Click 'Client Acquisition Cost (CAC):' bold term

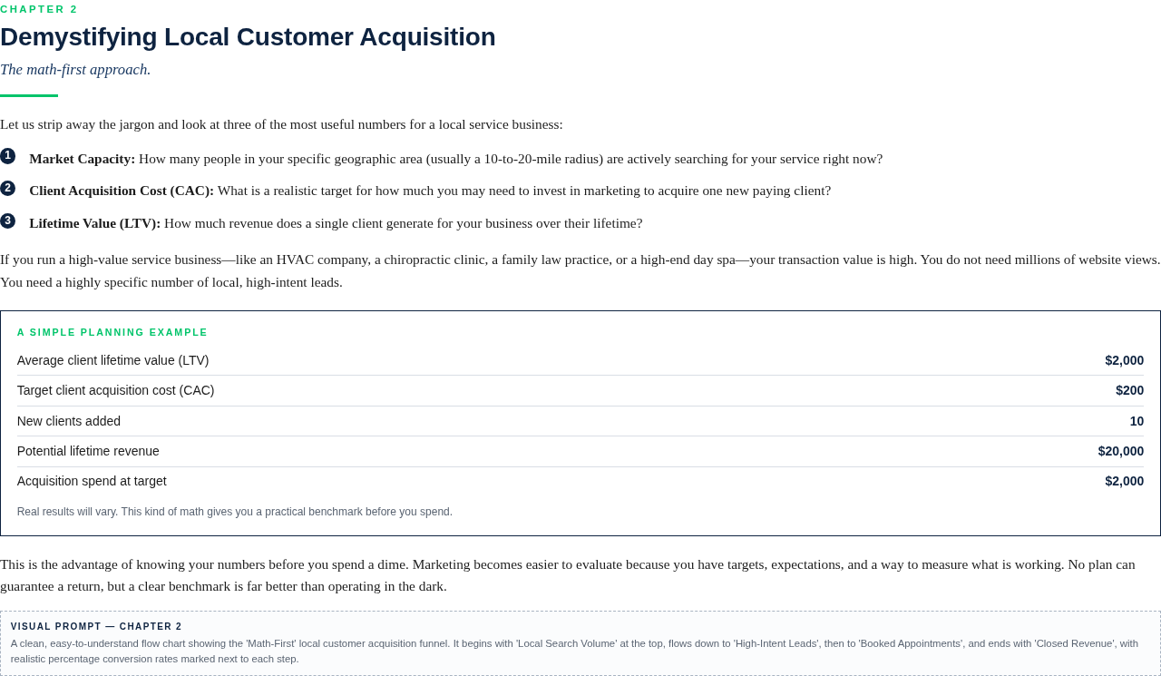122,191
